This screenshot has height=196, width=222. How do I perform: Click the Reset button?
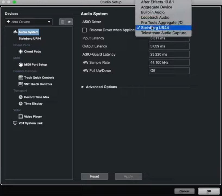[95, 176]
